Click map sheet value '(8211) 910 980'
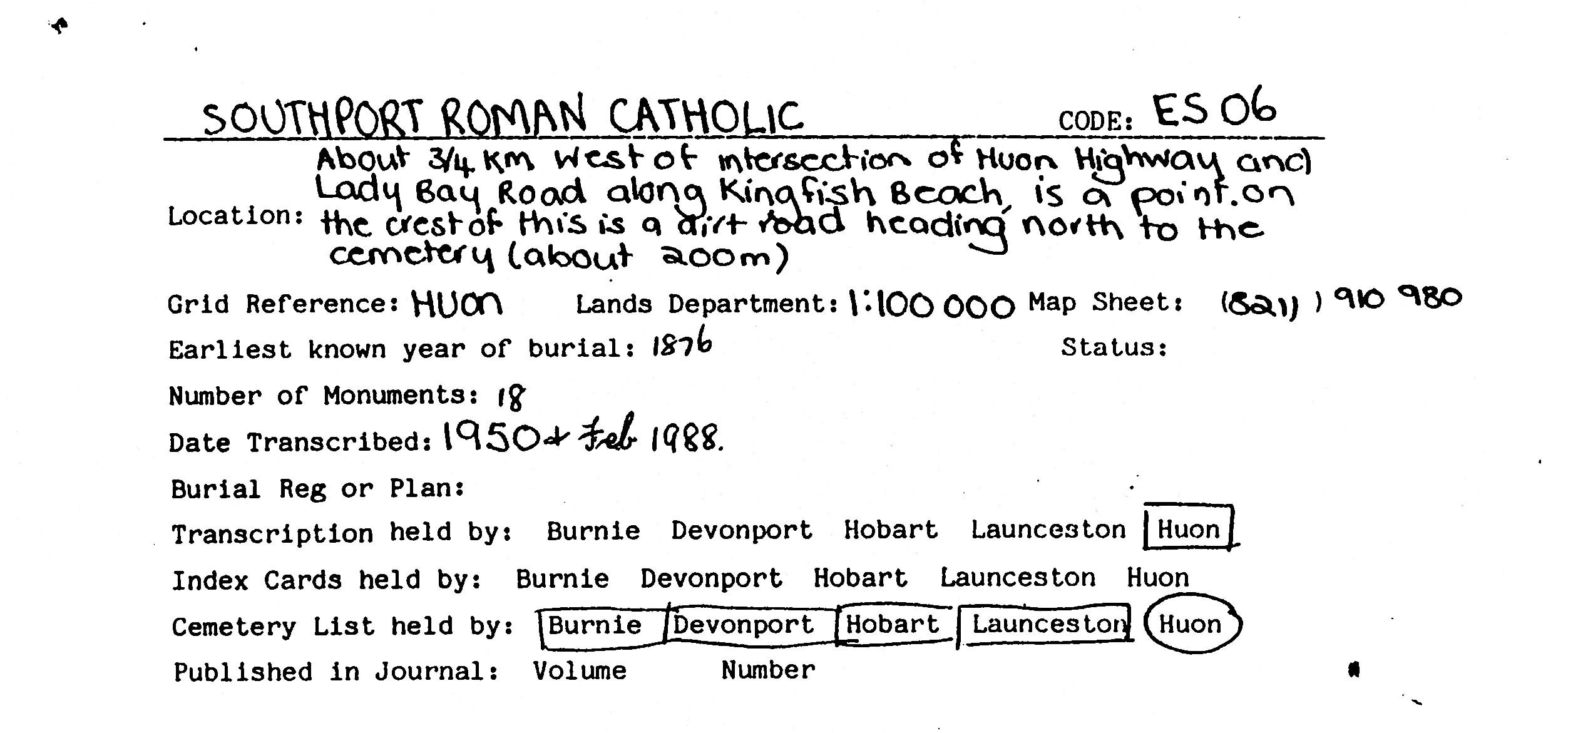The image size is (1578, 733). click(x=1341, y=302)
